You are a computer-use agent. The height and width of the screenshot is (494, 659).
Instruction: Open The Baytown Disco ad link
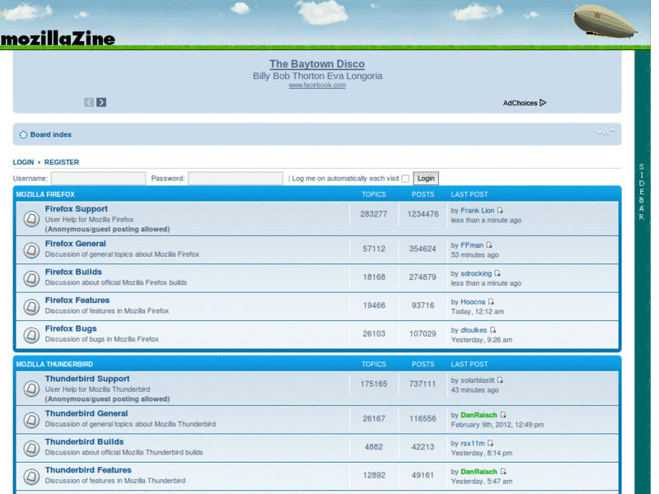pos(317,64)
